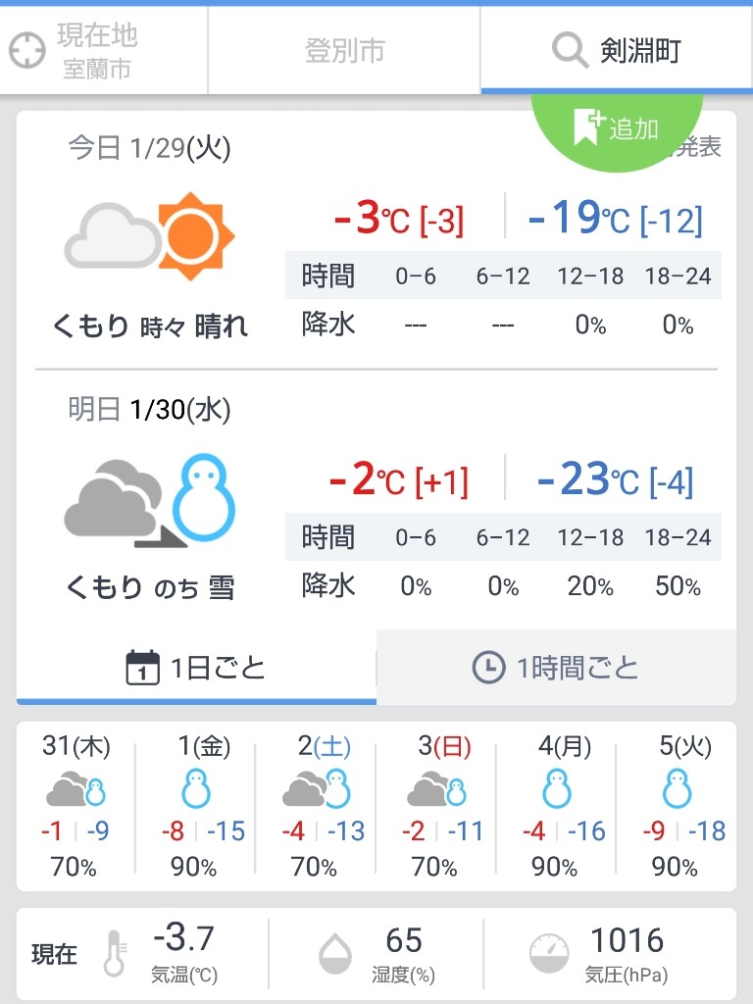Select the 剣淵町 location tab
The image size is (753, 1004).
coord(617,51)
